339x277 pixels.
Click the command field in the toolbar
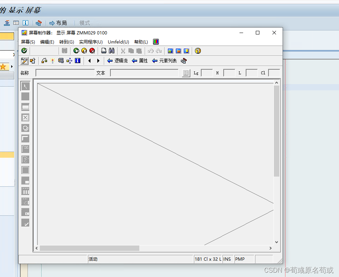[x=45, y=51]
